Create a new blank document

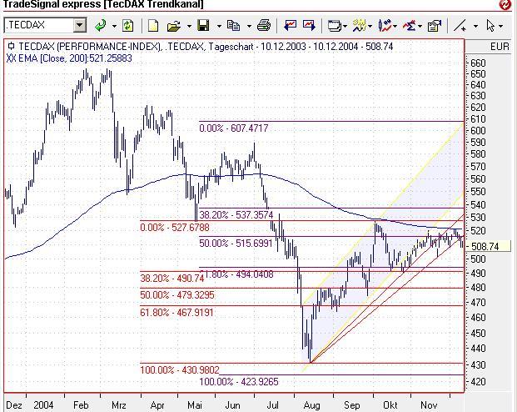tap(153, 26)
